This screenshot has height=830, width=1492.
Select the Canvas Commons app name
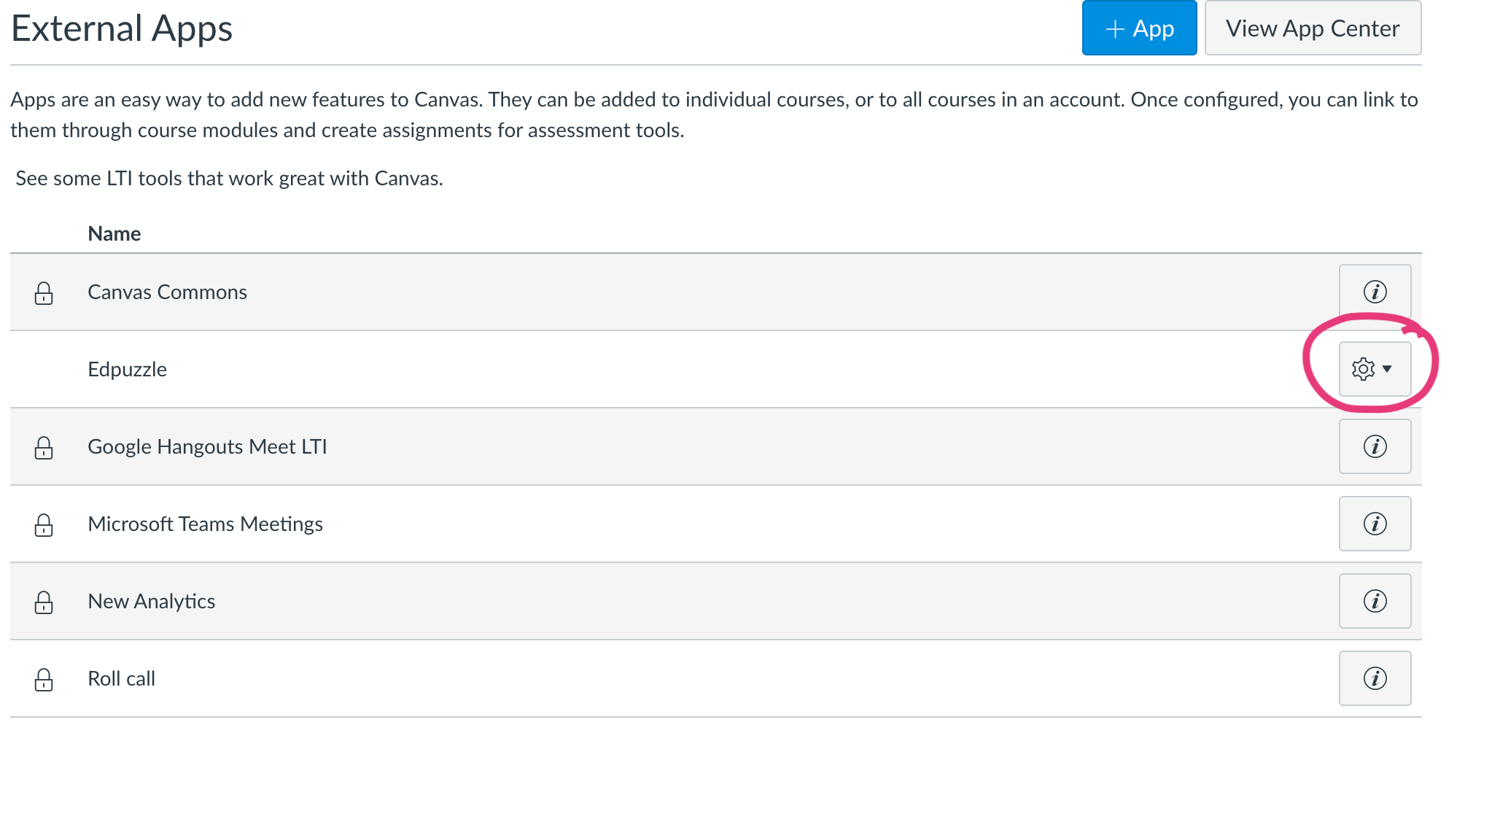[167, 292]
